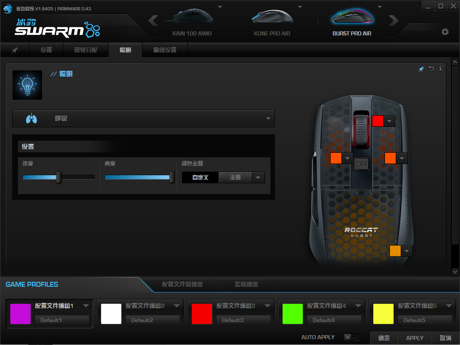Click the settings gear icon
This screenshot has height=345, width=460.
[x=445, y=32]
